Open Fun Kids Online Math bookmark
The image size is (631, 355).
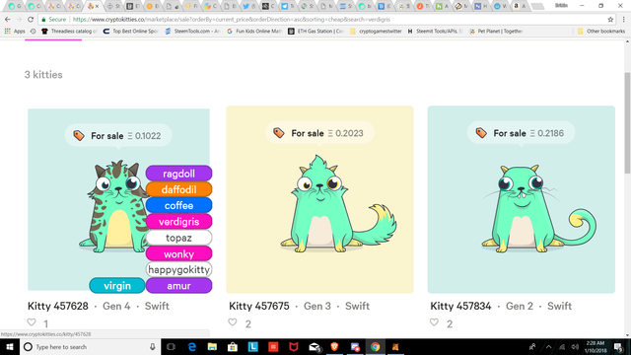254,31
